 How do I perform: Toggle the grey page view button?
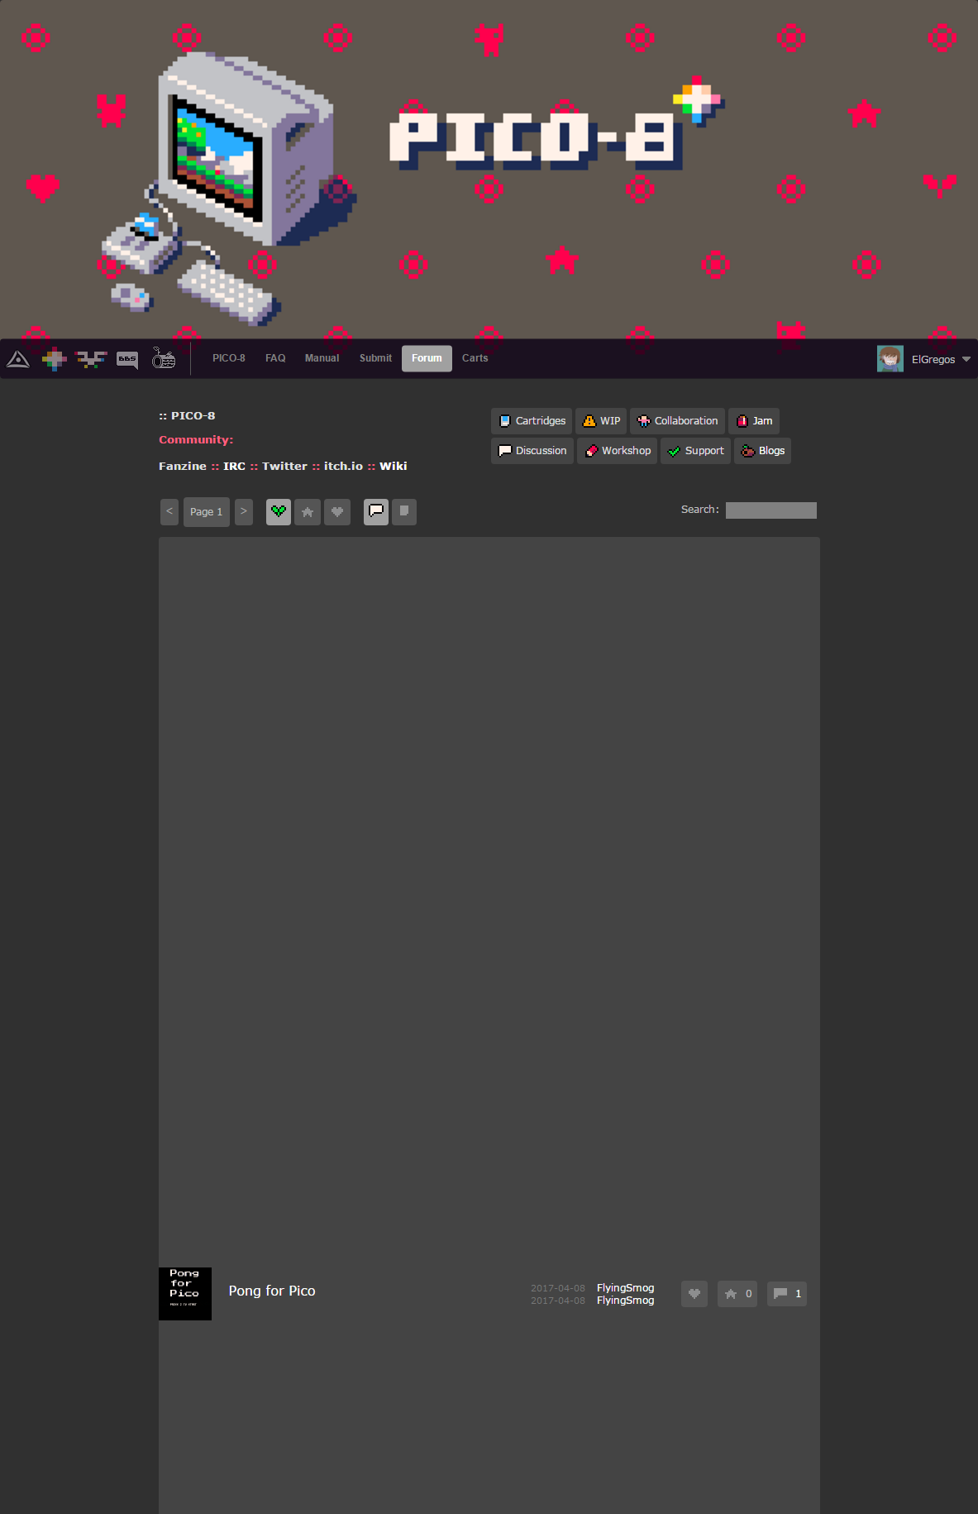click(x=404, y=512)
